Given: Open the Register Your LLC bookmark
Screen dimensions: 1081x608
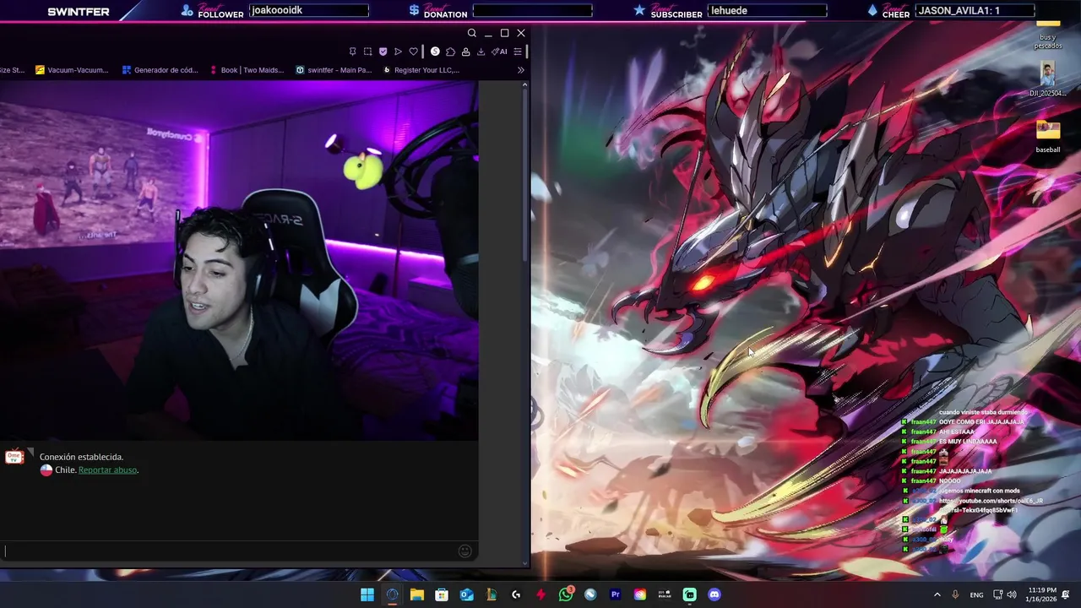Looking at the screenshot, I should click(x=421, y=70).
